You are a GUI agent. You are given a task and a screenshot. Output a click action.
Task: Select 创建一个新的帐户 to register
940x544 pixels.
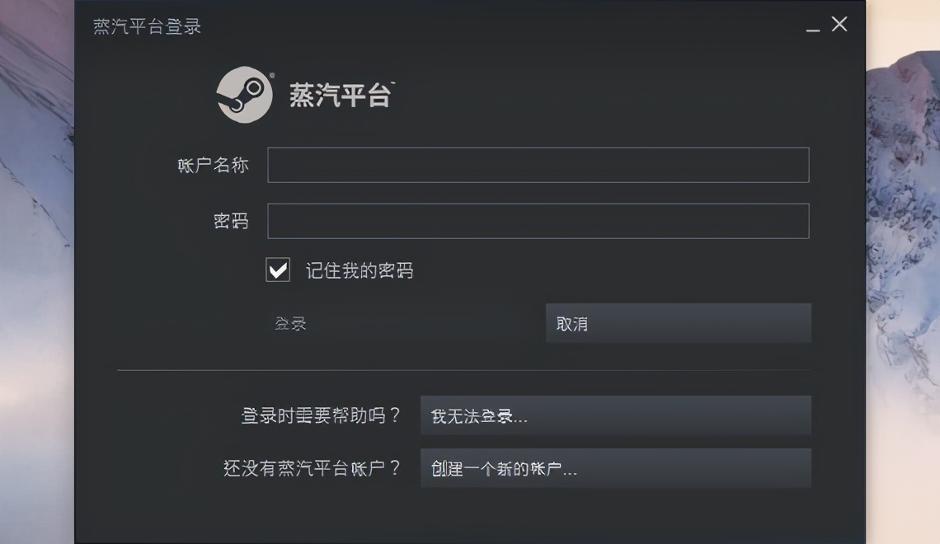click(616, 468)
